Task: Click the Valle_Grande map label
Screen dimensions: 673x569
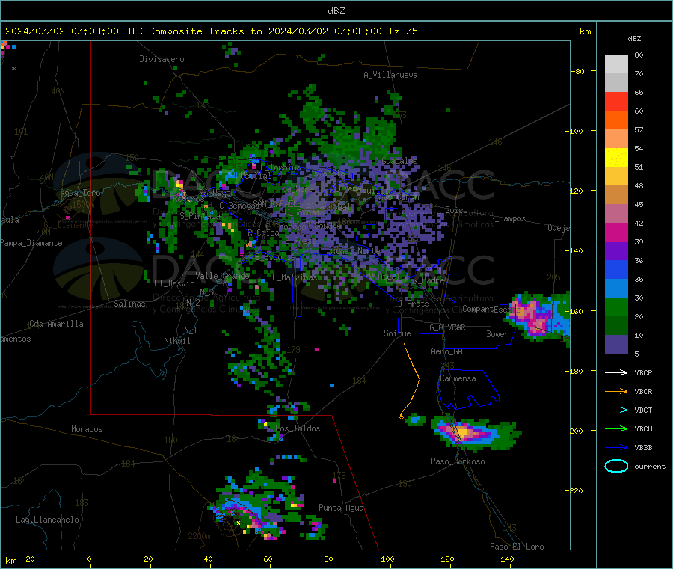Action: point(222,276)
